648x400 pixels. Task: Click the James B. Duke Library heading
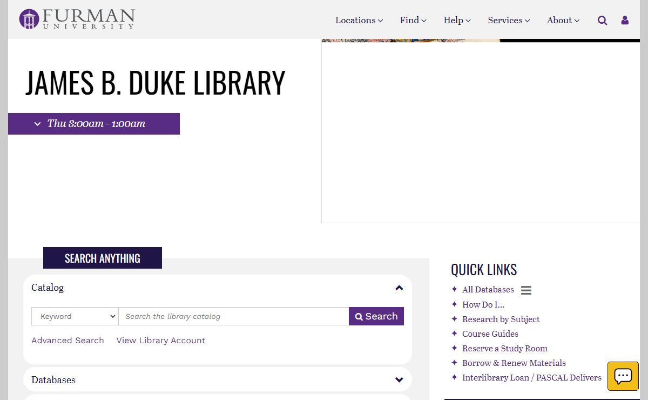156,83
